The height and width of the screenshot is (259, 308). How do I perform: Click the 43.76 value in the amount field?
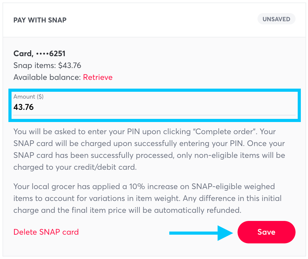(x=24, y=107)
